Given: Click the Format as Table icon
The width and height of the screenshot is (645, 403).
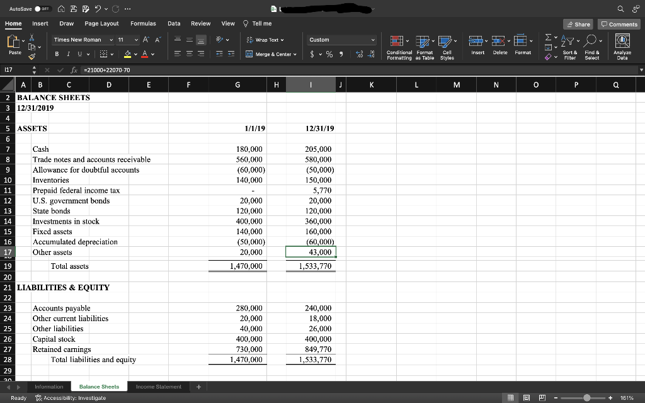Looking at the screenshot, I should [x=422, y=41].
